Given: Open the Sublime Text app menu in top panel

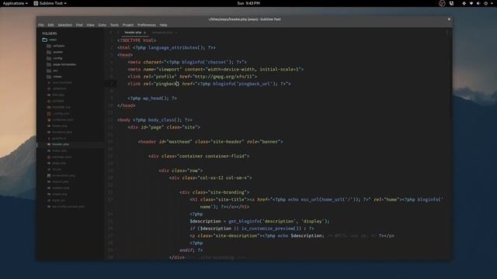Looking at the screenshot, I should (50, 3).
